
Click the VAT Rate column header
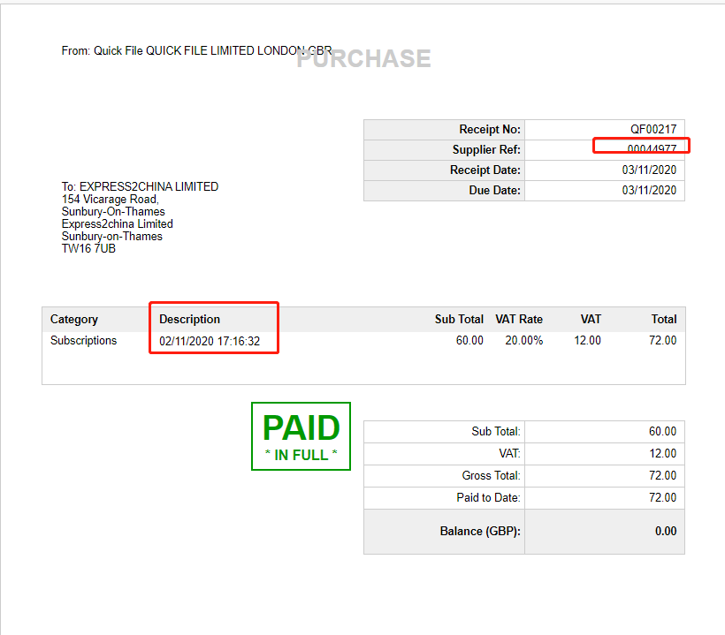(x=519, y=319)
